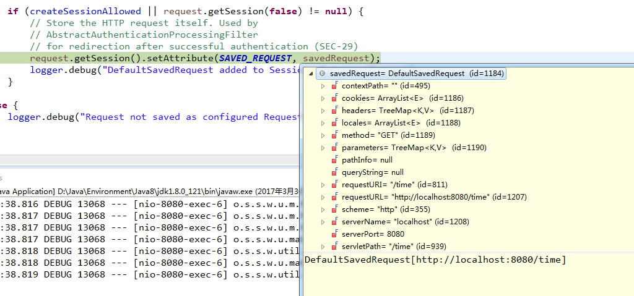Viewport: 634px width, 296px height.
Task: Click the servletPath field icon
Action: [334, 246]
